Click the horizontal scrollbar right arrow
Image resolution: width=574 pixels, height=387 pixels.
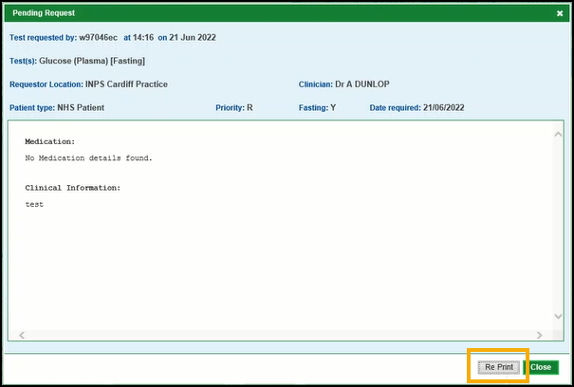pos(540,335)
